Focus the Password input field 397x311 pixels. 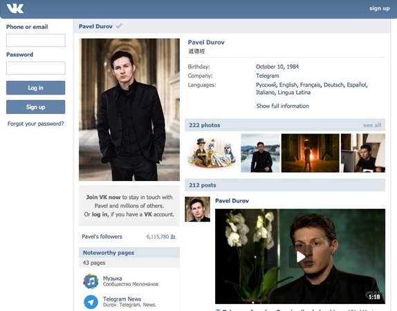(x=36, y=68)
